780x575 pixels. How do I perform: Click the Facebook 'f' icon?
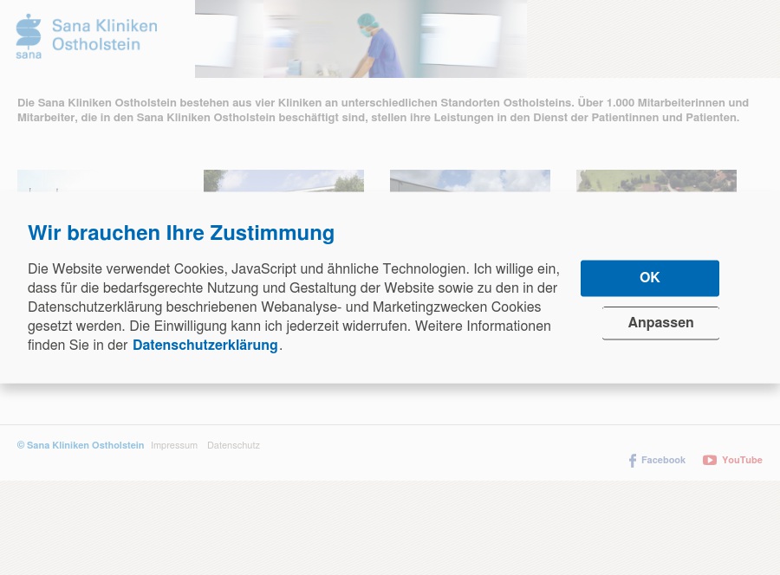point(633,461)
